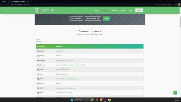181x102 pixels.
Task: Open the heart bookmark icon in toolbar
Action: [166, 5]
